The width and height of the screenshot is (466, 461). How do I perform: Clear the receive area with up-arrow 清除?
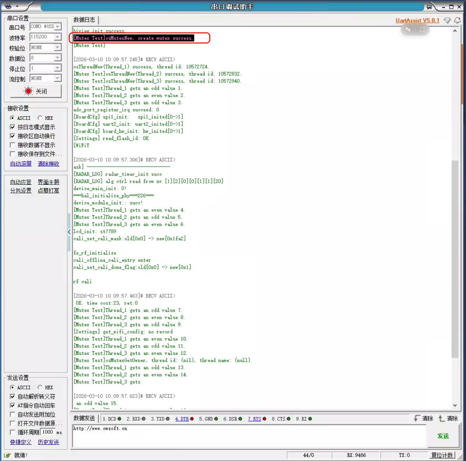448,418
